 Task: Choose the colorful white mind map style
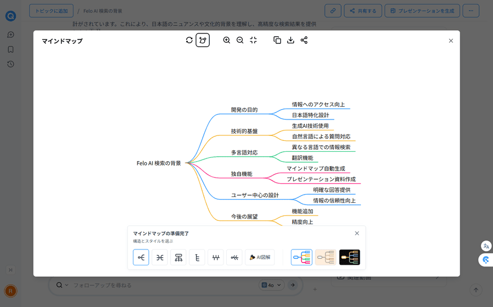pyautogui.click(x=301, y=257)
